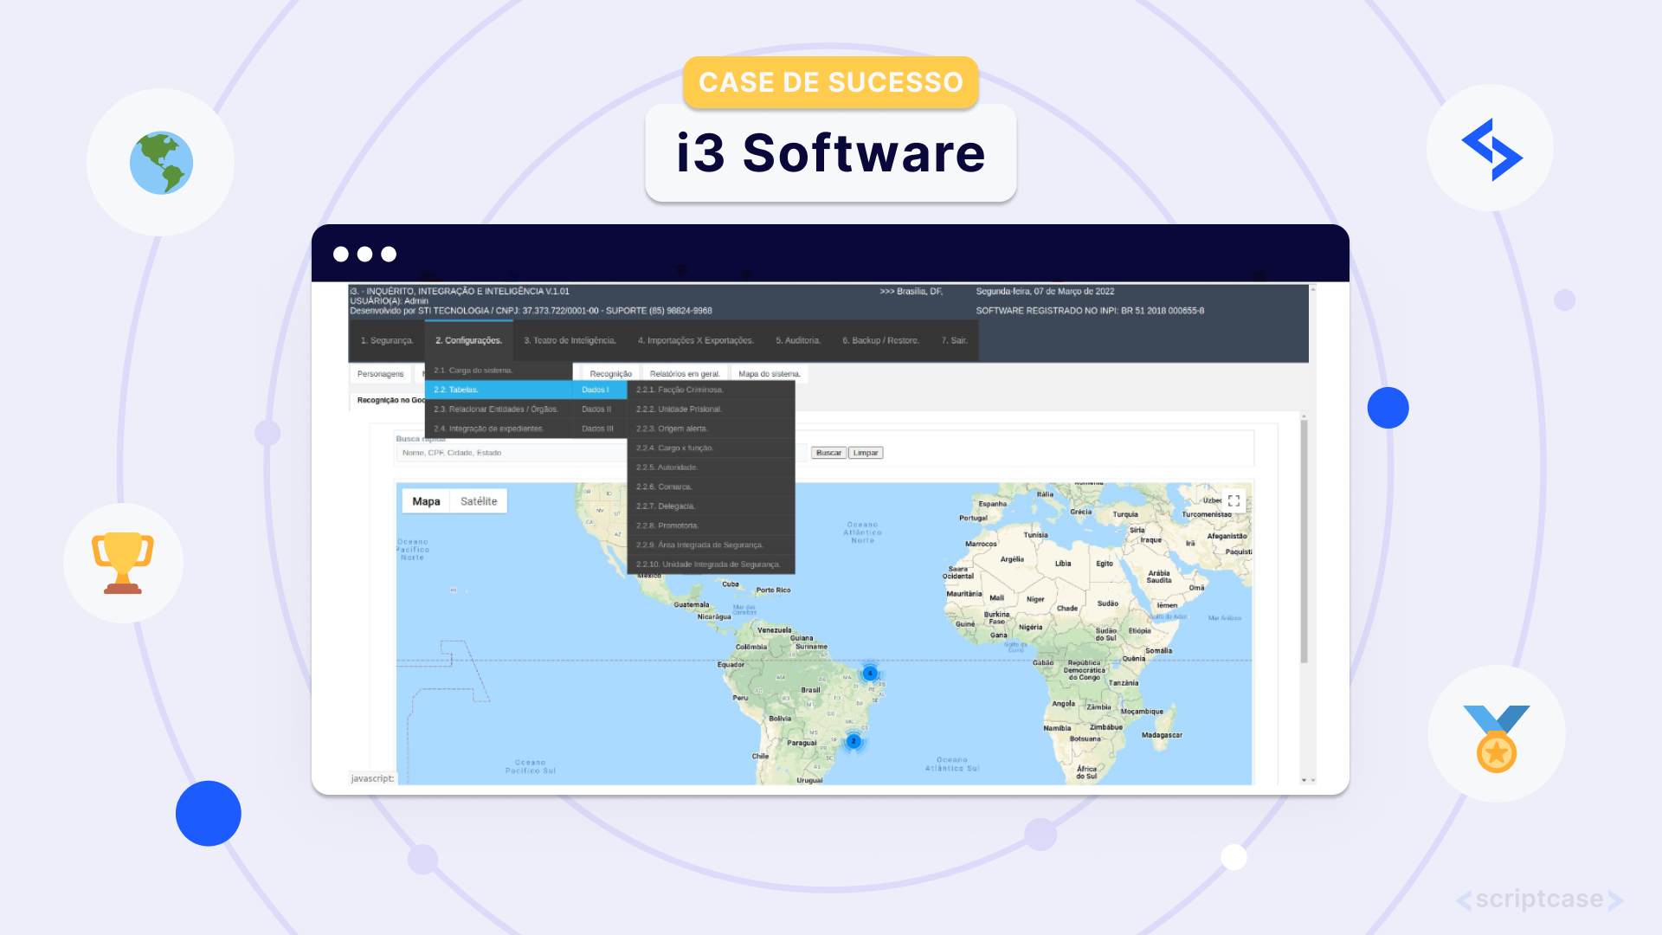Click the Angola label on the map
This screenshot has height=935, width=1662.
coord(1063,704)
